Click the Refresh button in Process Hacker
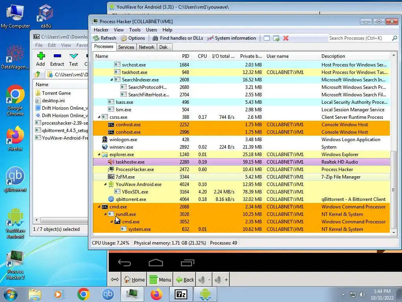Screen dimensions: 402x302 [x=104, y=38]
